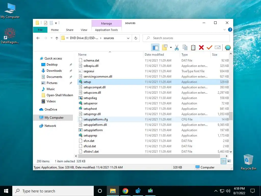Open the View ribbon tab
This screenshot has height=196, width=261.
[84, 30]
